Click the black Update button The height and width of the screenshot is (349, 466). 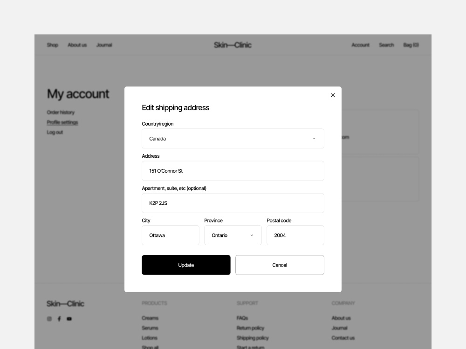[186, 265]
